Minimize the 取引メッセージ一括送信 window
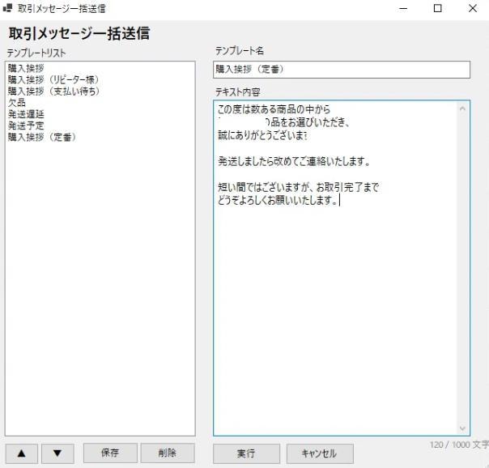The width and height of the screenshot is (489, 468). tap(403, 8)
